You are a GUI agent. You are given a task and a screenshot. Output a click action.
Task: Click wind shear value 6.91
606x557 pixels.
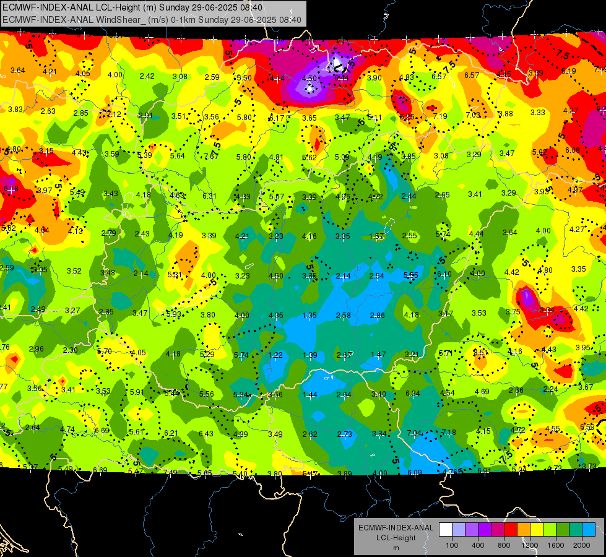pyautogui.click(x=484, y=470)
